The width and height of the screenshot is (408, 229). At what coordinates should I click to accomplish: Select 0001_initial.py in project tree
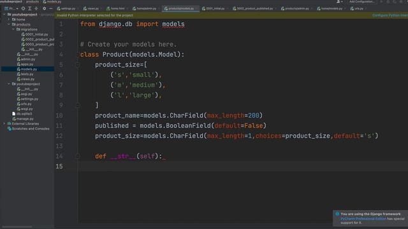(36, 34)
